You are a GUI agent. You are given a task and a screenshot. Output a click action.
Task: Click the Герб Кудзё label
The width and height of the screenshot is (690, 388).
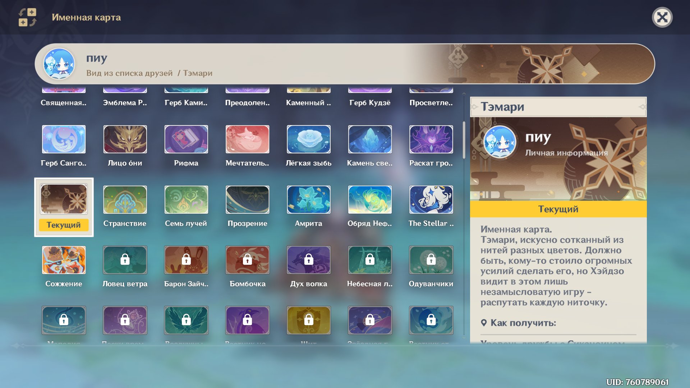(370, 103)
